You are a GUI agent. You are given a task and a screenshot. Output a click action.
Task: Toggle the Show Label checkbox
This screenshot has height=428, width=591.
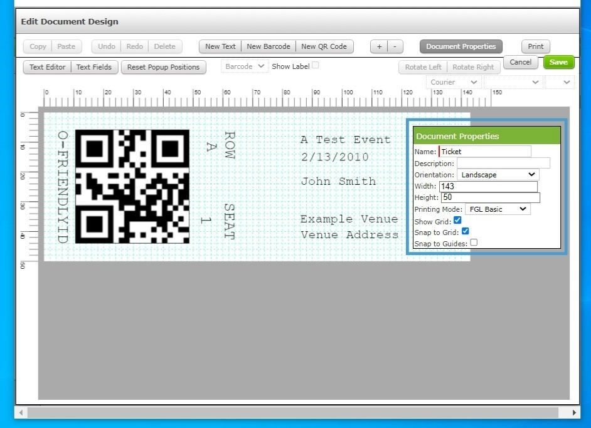coord(316,65)
